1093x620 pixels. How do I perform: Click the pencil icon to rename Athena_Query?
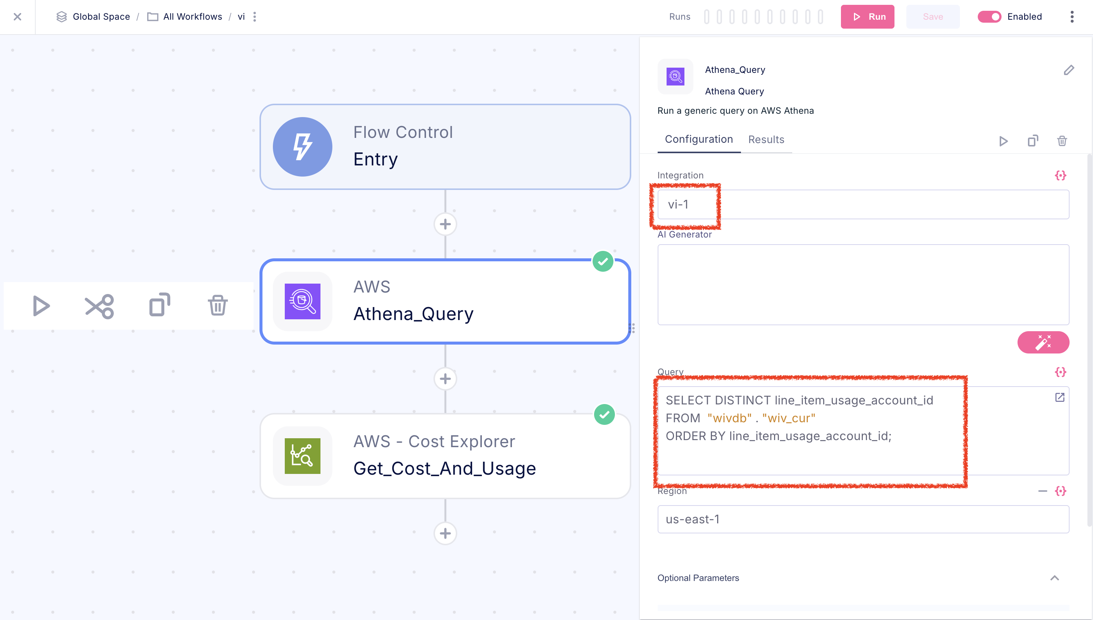click(x=1068, y=70)
